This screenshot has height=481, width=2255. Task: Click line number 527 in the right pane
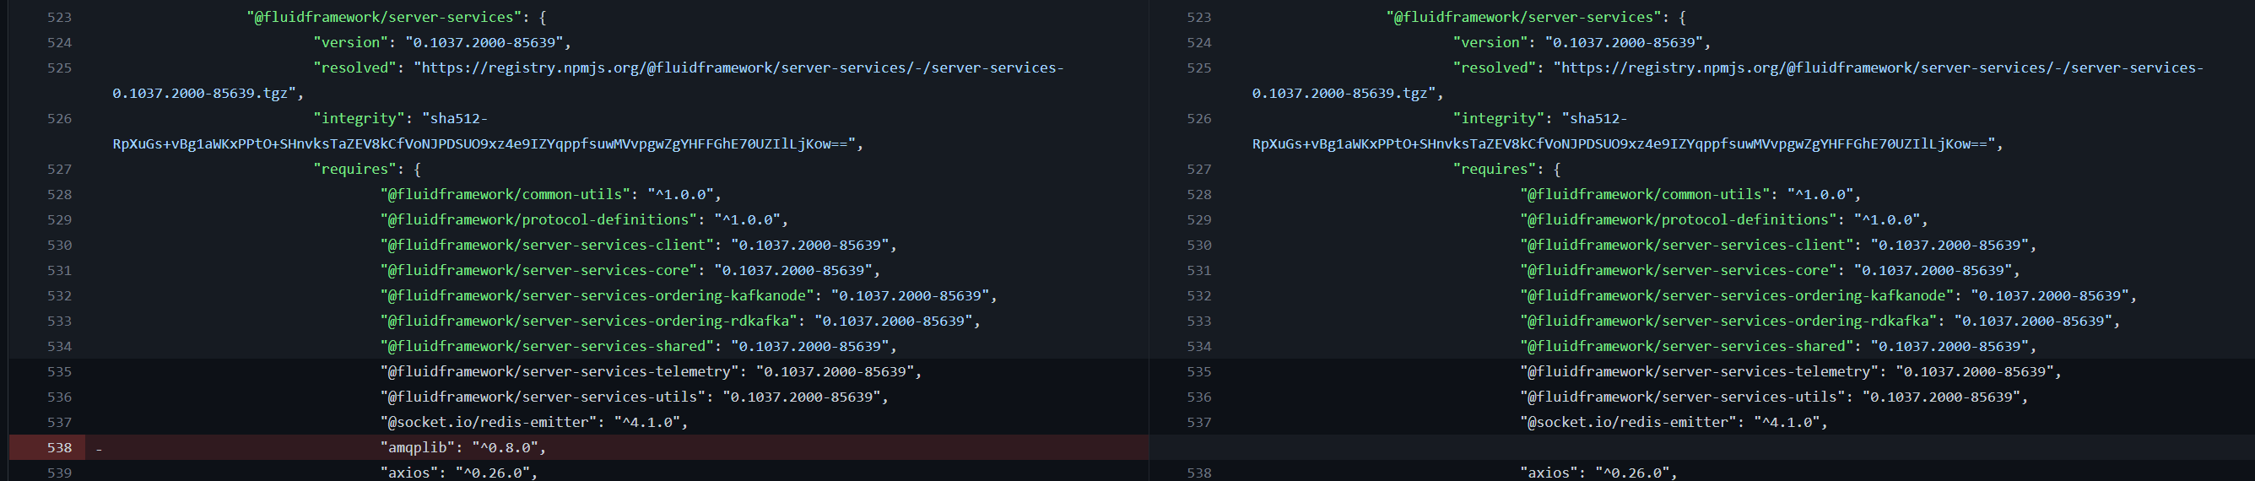click(1199, 170)
